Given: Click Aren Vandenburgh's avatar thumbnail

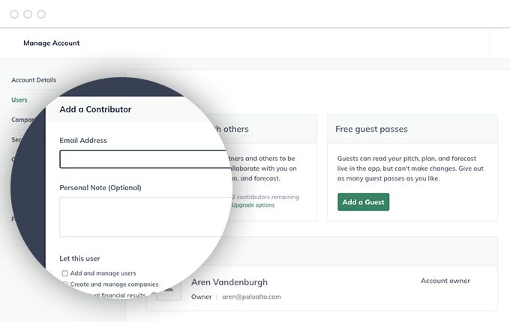Looking at the screenshot, I should 169,291.
